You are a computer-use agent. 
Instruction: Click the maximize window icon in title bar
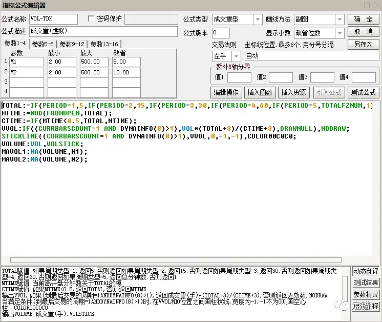pyautogui.click(x=367, y=5)
